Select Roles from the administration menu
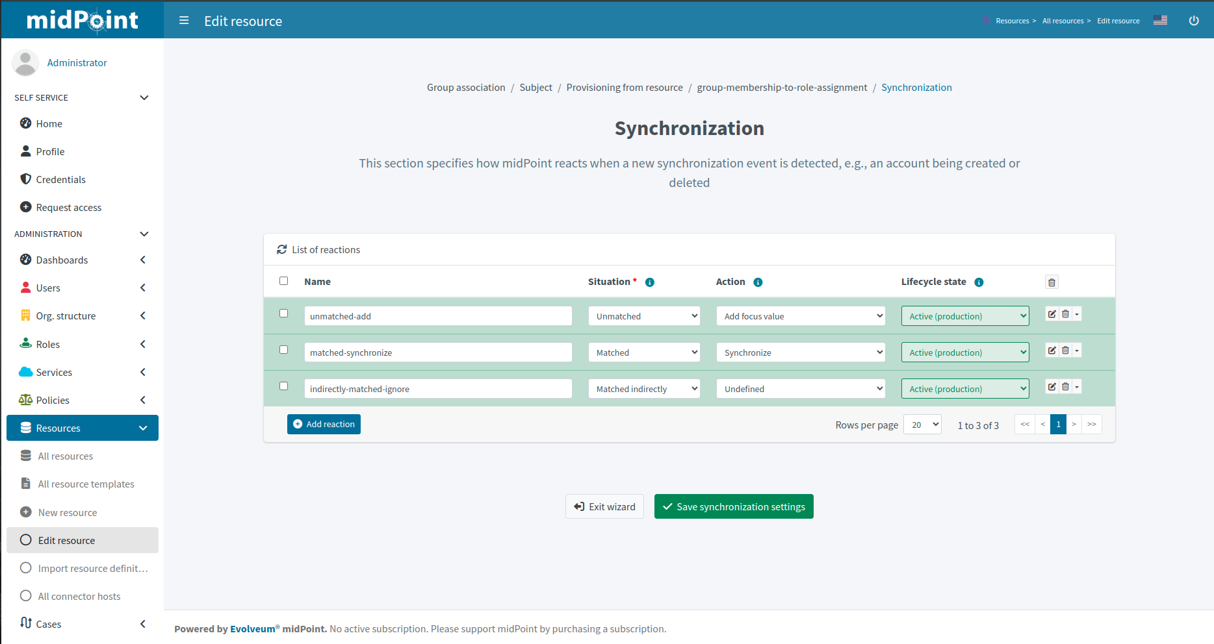This screenshot has height=644, width=1214. [x=47, y=344]
